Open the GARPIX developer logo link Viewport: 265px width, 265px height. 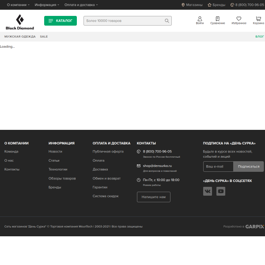point(254,227)
